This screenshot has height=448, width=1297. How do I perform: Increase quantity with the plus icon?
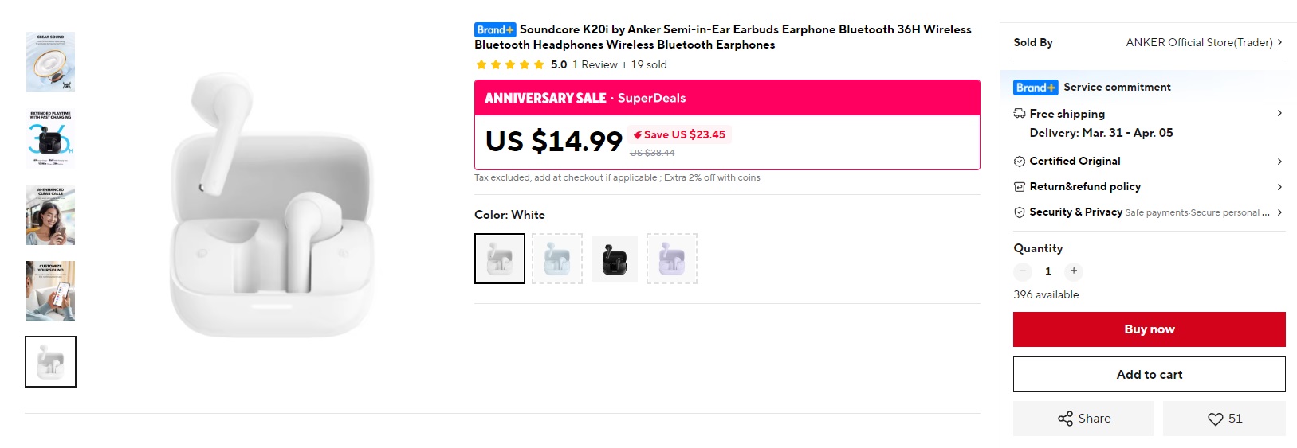[1074, 271]
